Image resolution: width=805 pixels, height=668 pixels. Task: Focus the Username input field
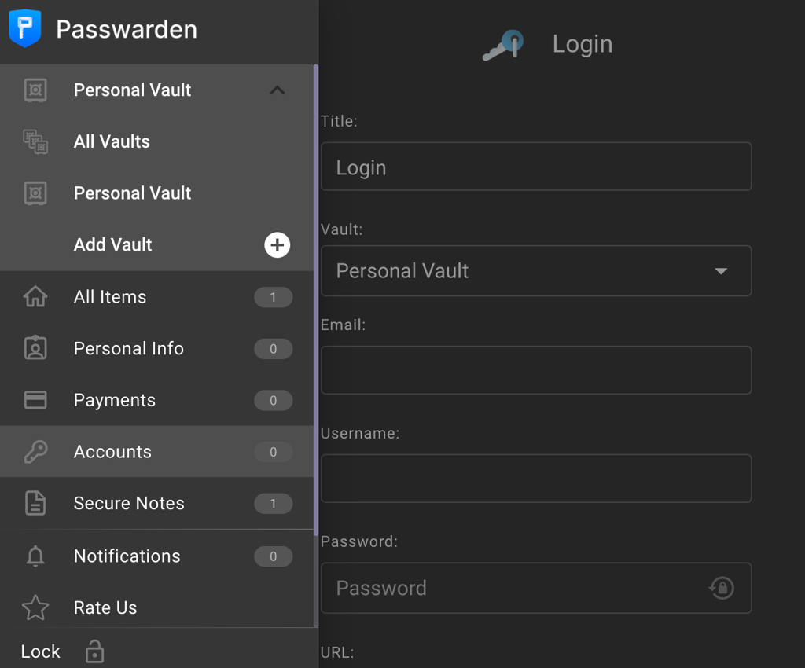tap(536, 478)
